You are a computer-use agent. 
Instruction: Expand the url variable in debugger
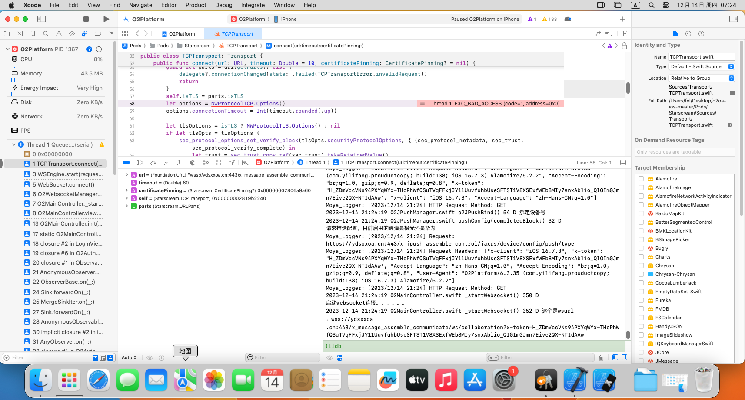pyautogui.click(x=126, y=175)
